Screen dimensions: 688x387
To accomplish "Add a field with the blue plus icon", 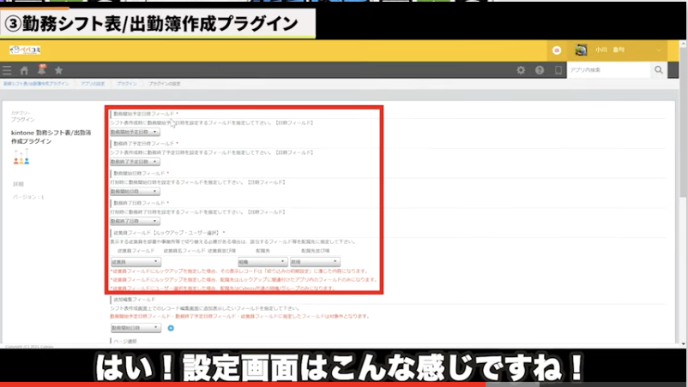I will click(x=171, y=328).
